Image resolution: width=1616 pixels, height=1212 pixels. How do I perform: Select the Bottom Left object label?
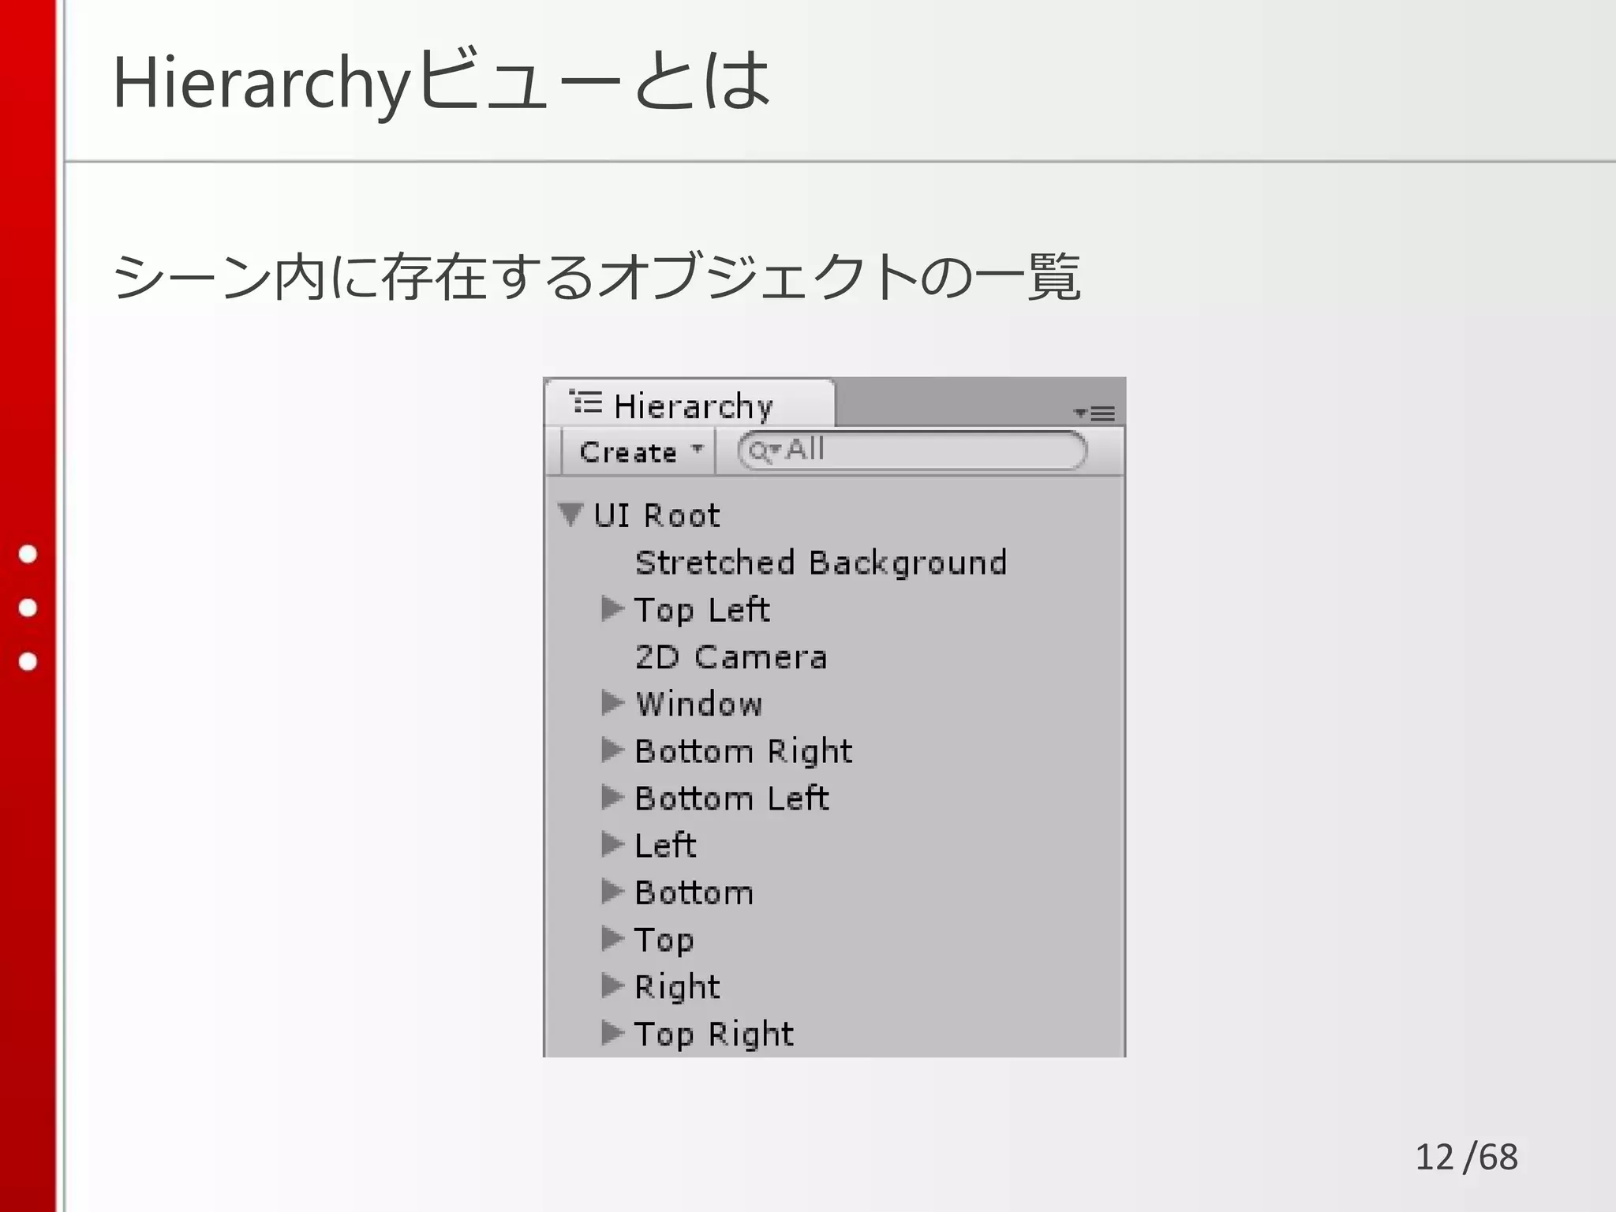tap(731, 799)
